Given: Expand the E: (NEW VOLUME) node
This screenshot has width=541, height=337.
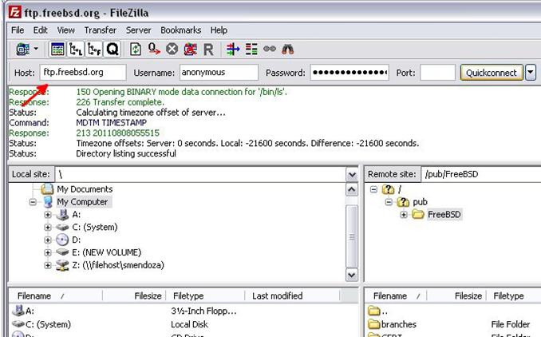Looking at the screenshot, I should coord(48,252).
